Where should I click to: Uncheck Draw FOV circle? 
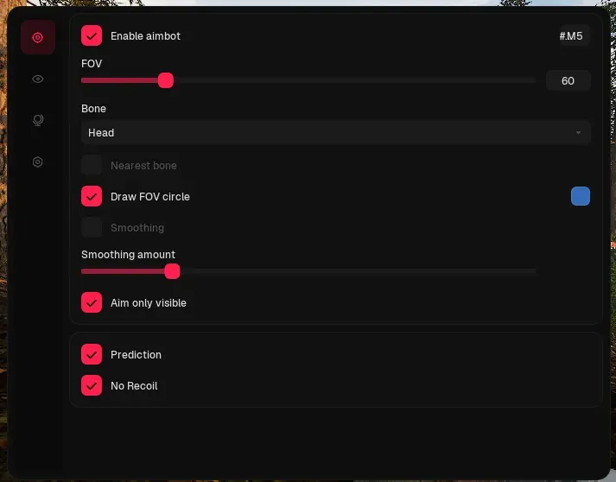[x=92, y=196]
